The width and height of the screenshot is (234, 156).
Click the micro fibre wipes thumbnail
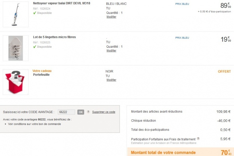(x=16, y=48)
